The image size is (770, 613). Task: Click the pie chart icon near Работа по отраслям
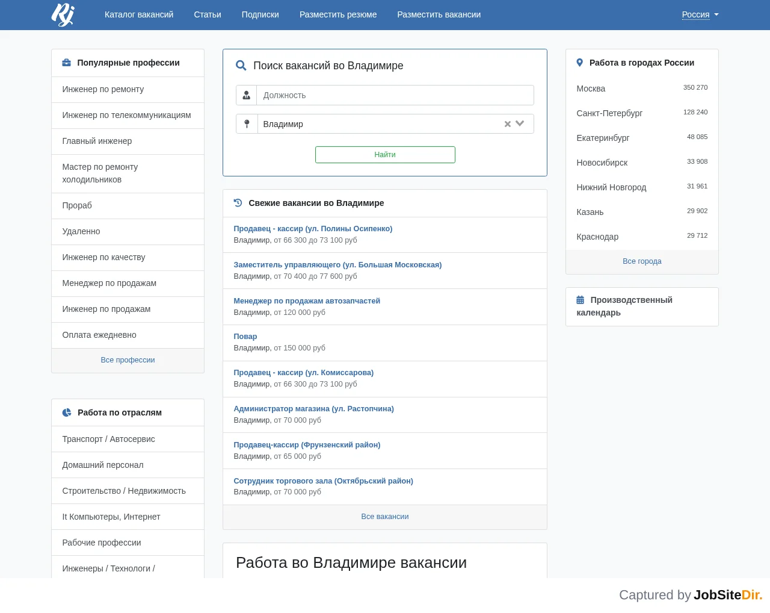point(67,412)
